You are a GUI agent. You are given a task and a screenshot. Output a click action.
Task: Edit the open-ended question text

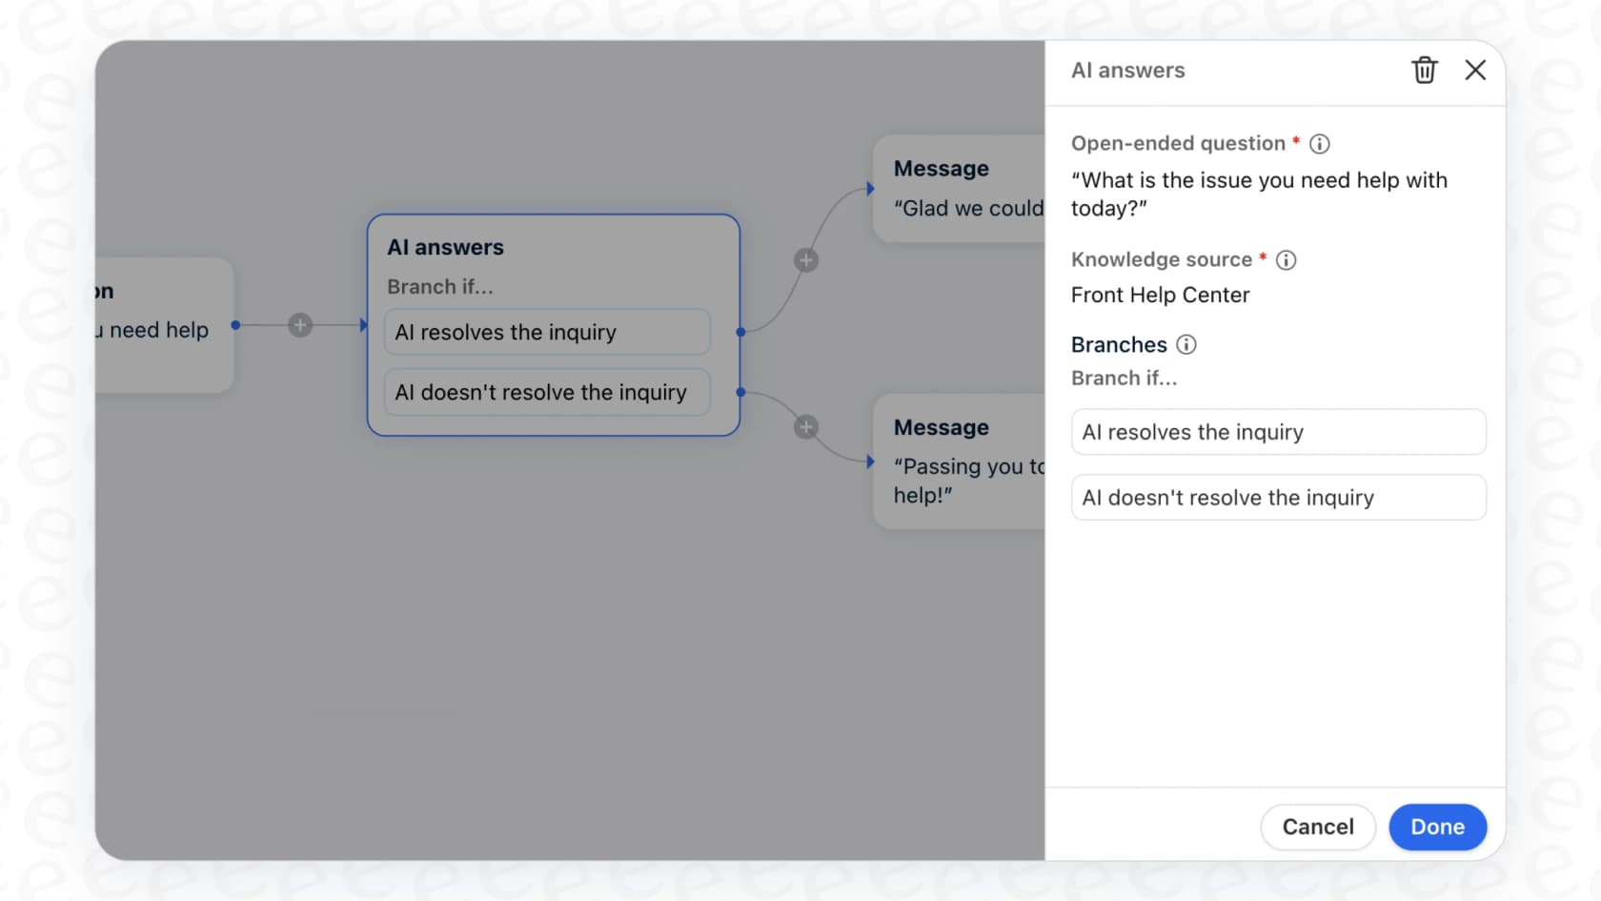1259,195
